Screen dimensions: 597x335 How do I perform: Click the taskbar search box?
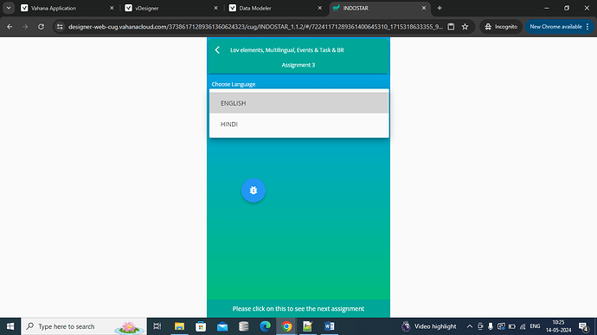(84, 326)
